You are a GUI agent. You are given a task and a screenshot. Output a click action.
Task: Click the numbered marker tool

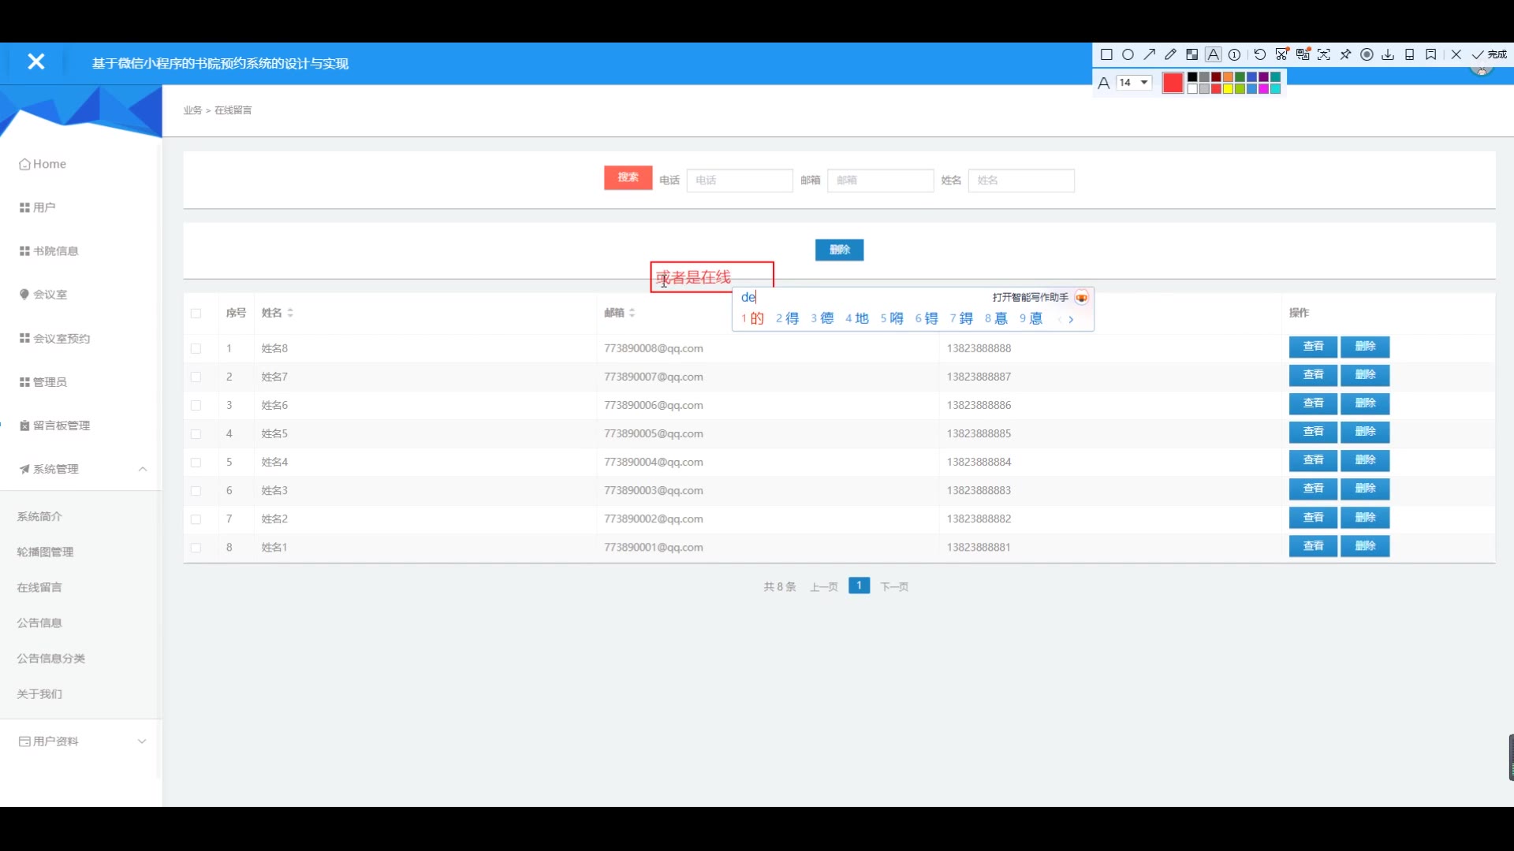pos(1235,55)
